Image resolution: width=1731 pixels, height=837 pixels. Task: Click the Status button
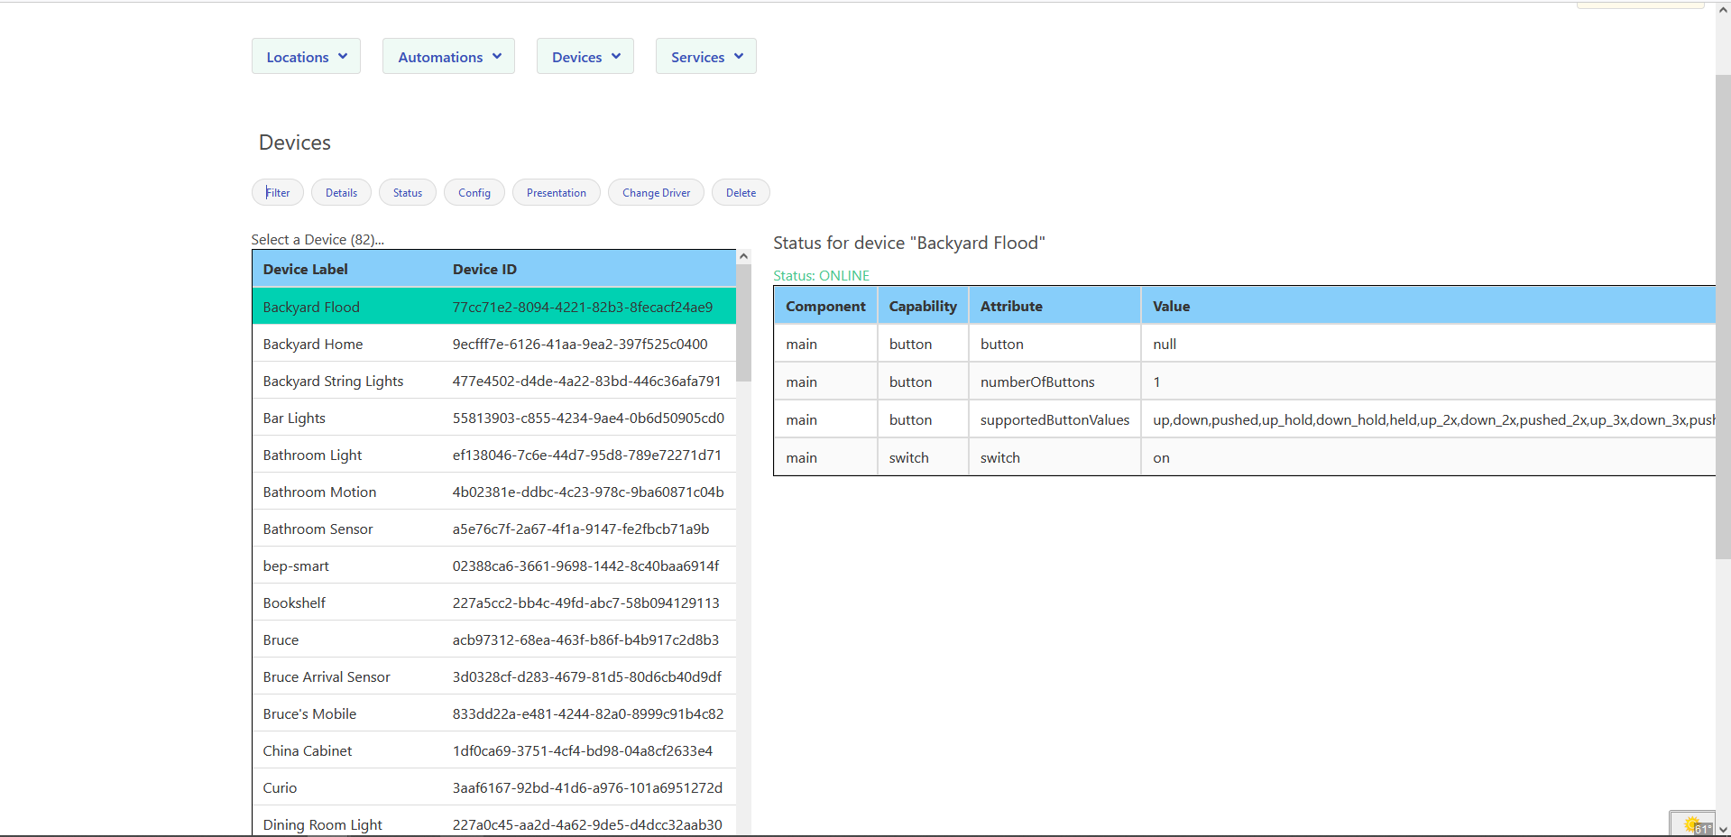click(x=407, y=192)
